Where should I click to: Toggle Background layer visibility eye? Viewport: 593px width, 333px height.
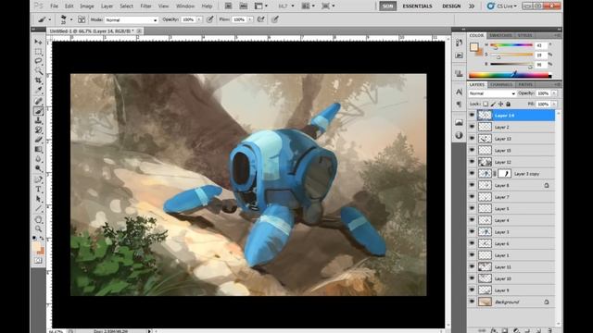[472, 302]
